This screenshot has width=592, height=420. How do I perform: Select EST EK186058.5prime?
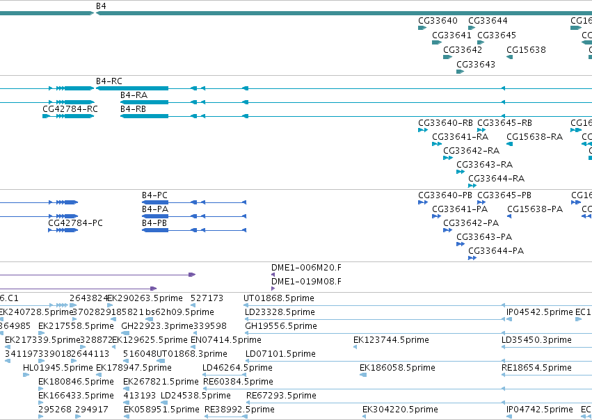point(397,368)
